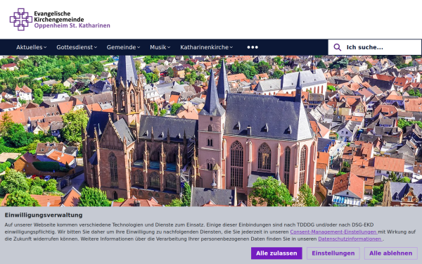The image size is (422, 264).
Task: Click the Oppenheim St. Katharinen title text
Action: click(x=72, y=25)
